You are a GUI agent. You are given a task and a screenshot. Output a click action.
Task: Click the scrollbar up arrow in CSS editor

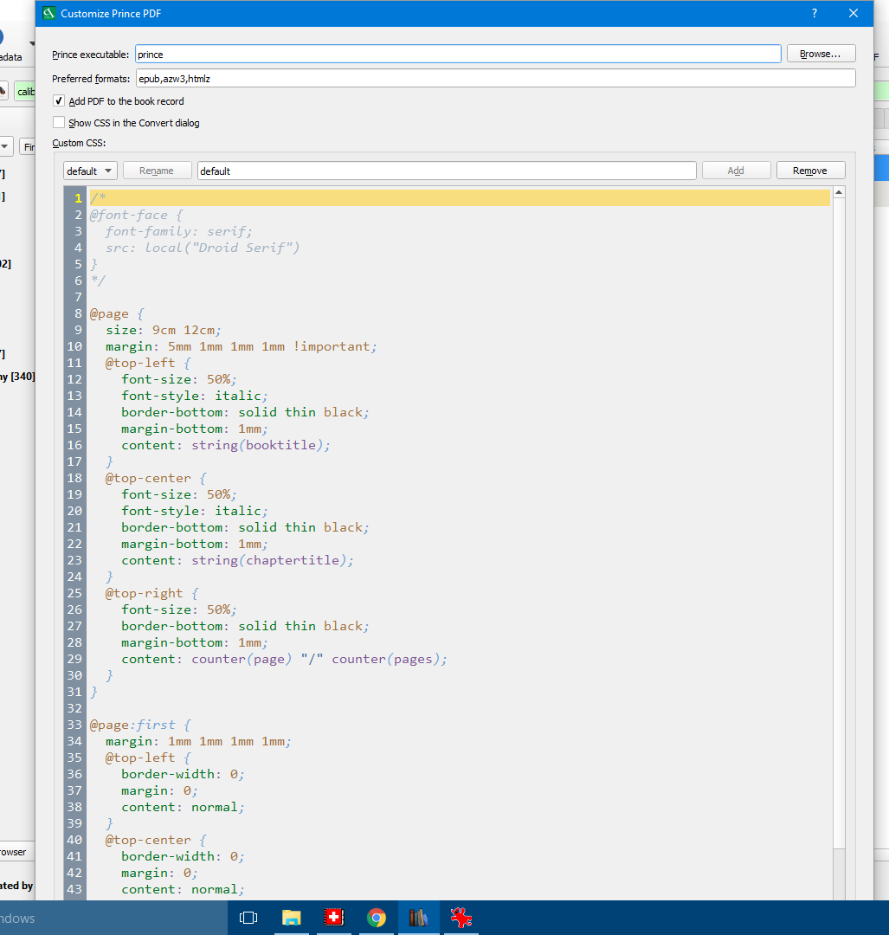[839, 192]
